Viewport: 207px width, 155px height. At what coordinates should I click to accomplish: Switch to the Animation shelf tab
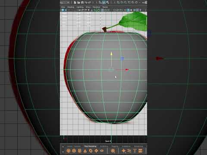(126, 146)
